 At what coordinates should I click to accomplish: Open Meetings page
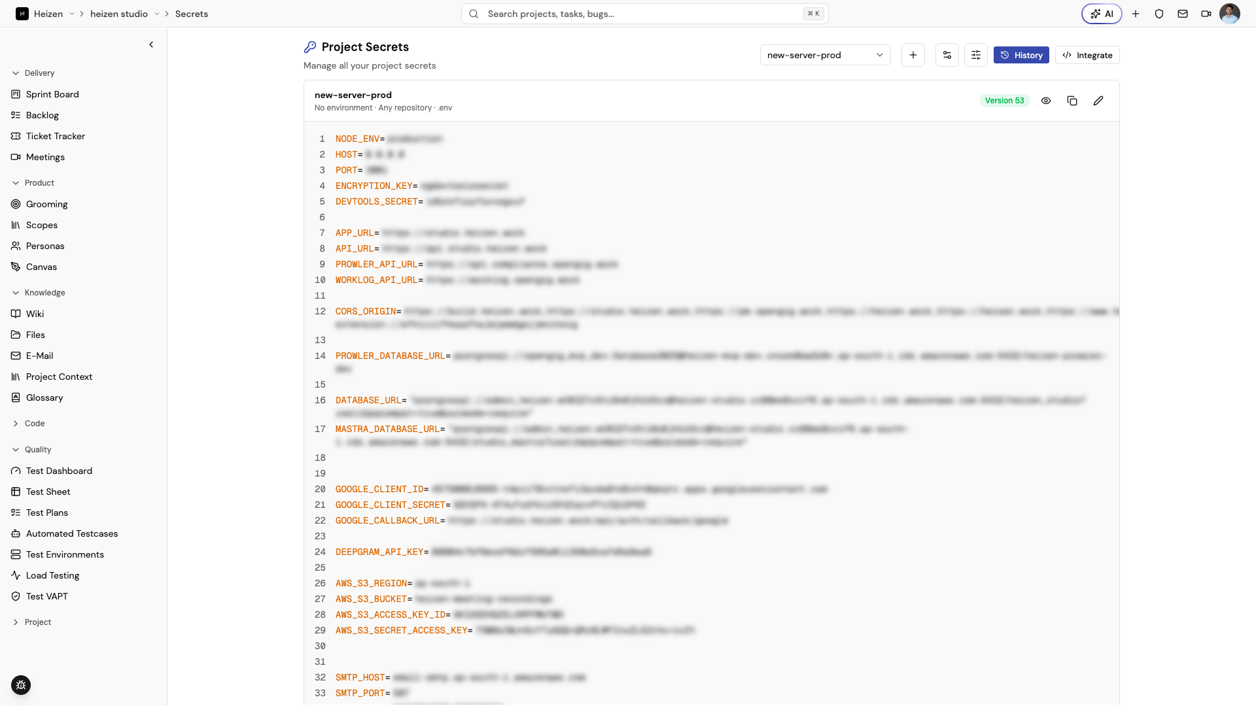45,157
